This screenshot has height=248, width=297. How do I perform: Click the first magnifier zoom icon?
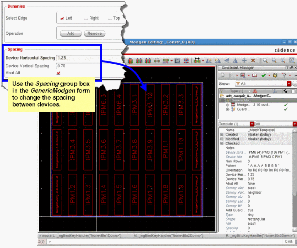tap(265, 61)
